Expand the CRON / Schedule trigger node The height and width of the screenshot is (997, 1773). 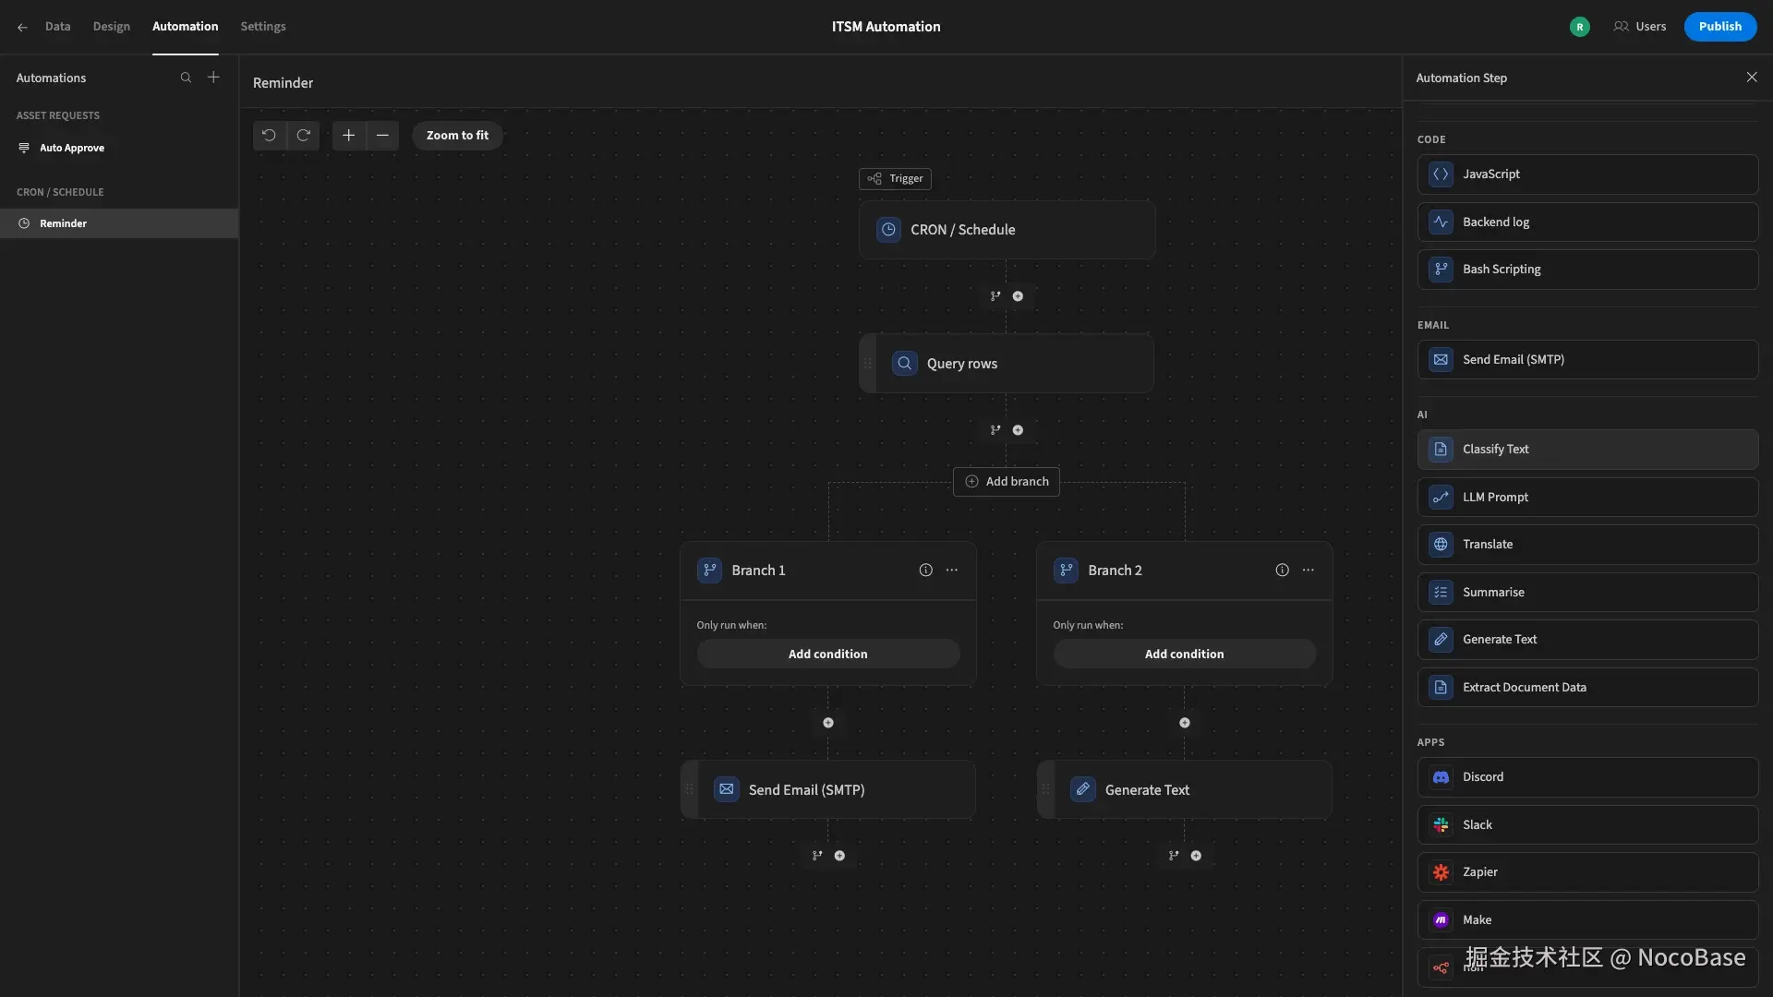(x=1007, y=230)
